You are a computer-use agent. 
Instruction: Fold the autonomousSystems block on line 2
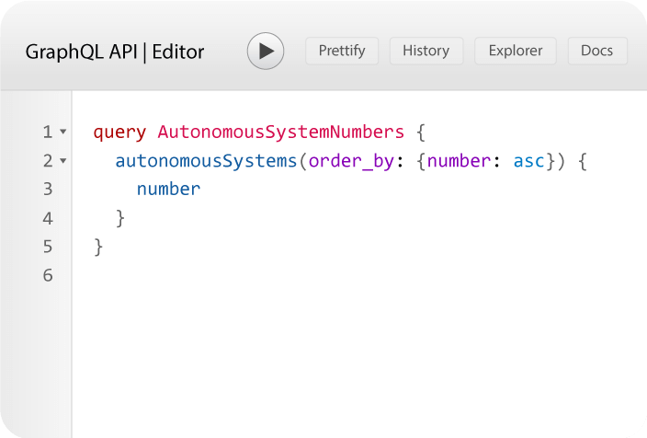(62, 161)
